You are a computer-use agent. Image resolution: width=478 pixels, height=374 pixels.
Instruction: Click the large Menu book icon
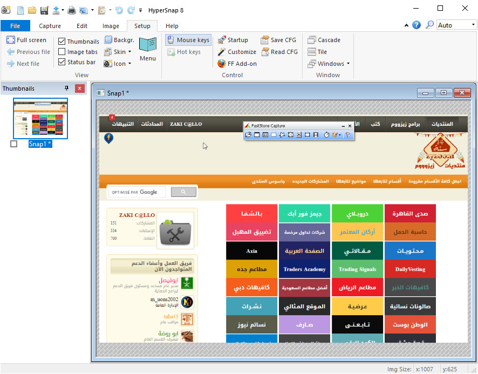click(148, 49)
